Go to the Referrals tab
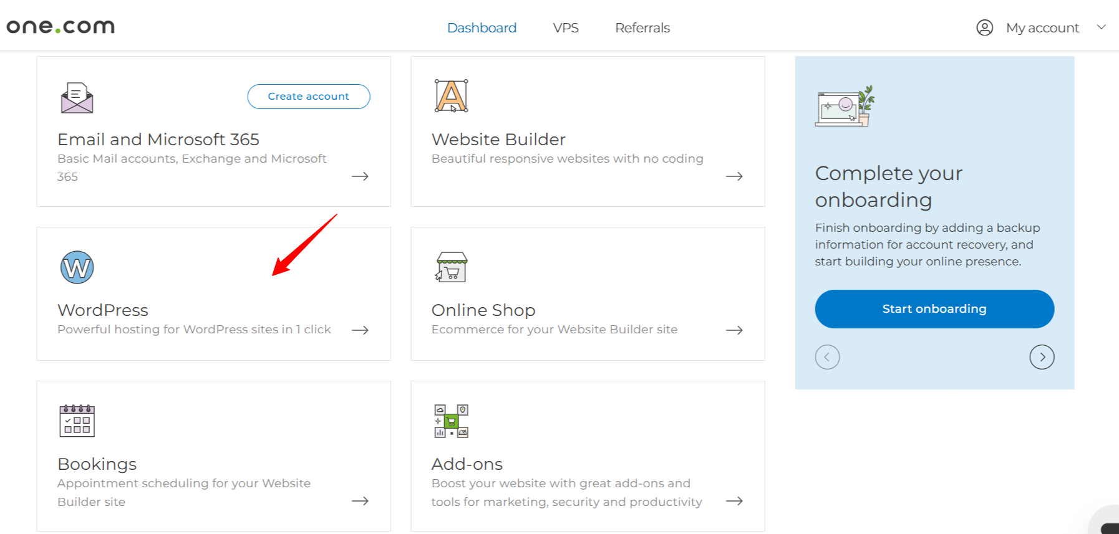 pyautogui.click(x=642, y=28)
